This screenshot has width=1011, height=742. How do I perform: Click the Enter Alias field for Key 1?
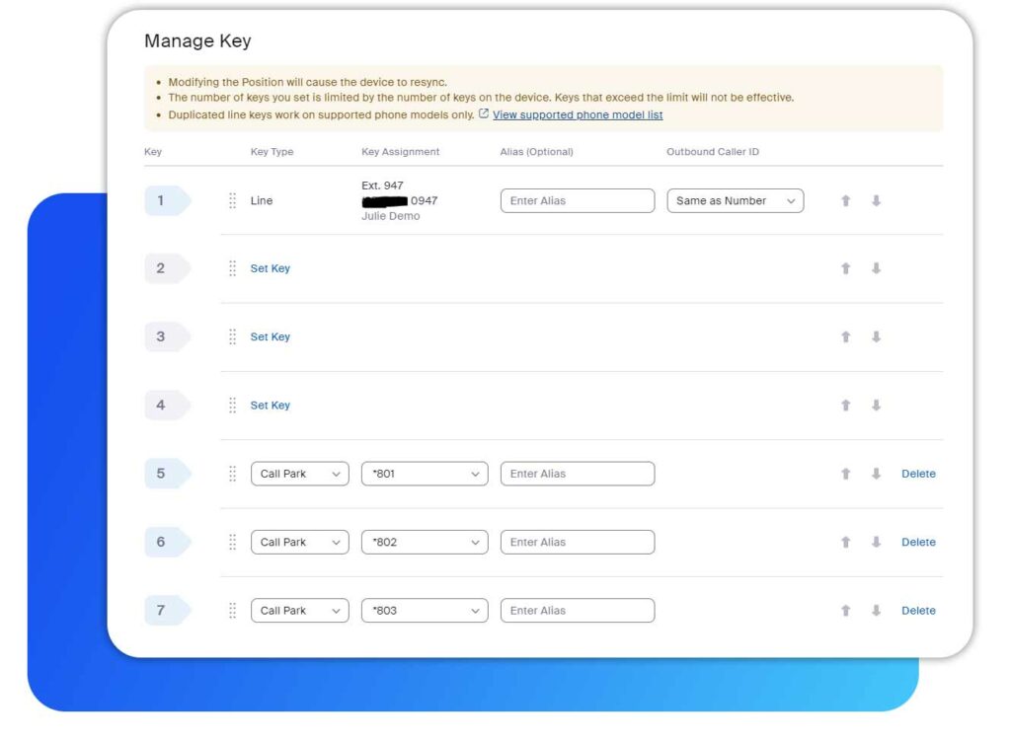click(x=577, y=200)
